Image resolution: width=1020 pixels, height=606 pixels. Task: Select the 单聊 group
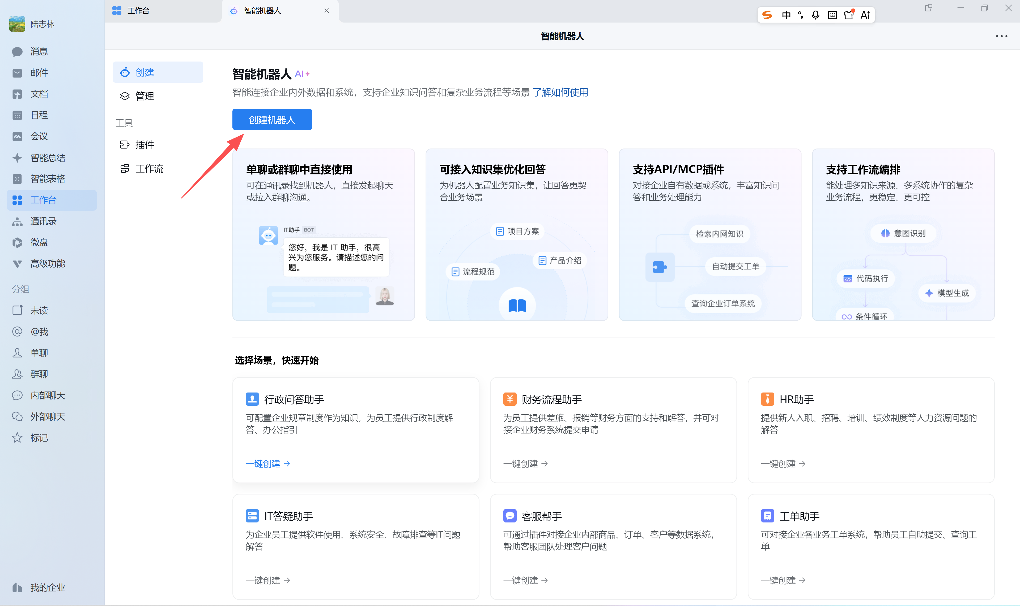pyautogui.click(x=52, y=353)
